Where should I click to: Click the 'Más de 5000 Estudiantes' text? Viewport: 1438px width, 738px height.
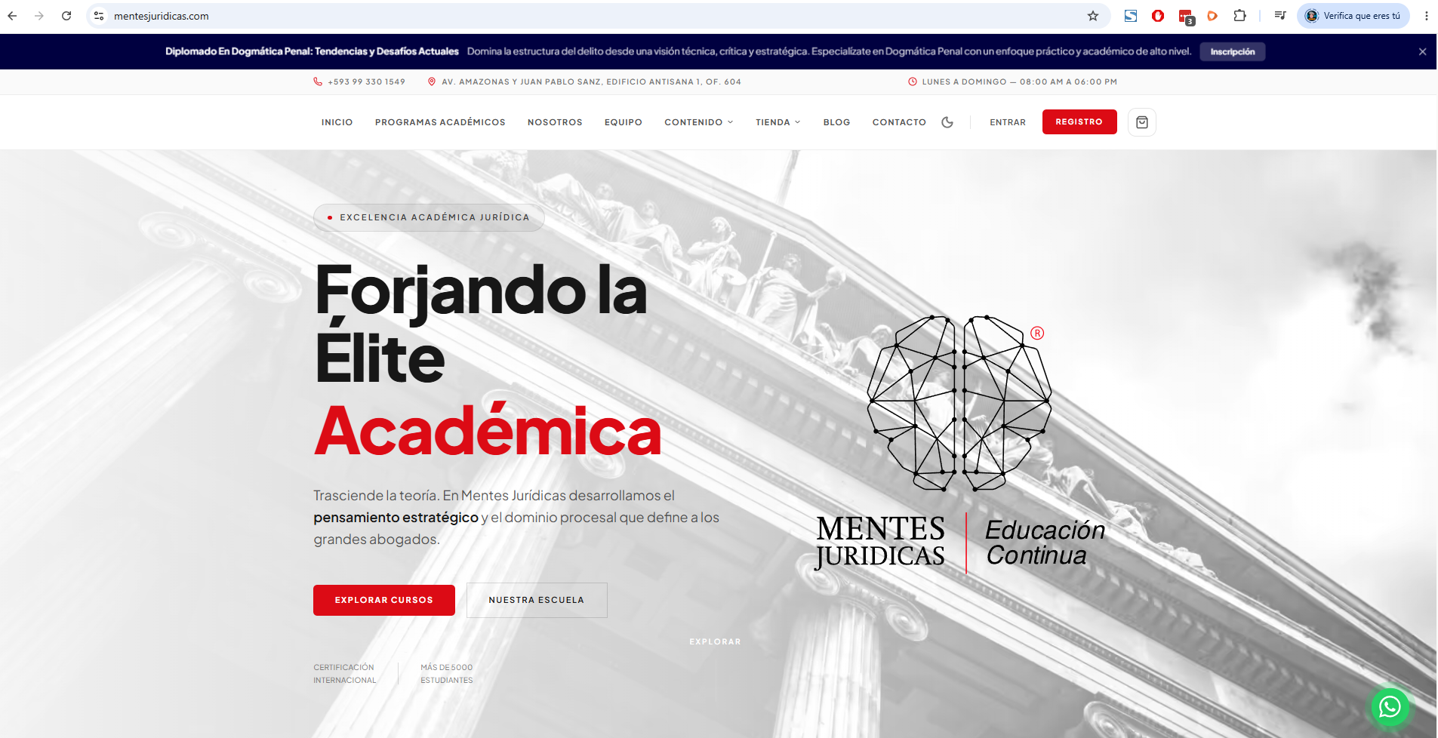[x=447, y=674]
